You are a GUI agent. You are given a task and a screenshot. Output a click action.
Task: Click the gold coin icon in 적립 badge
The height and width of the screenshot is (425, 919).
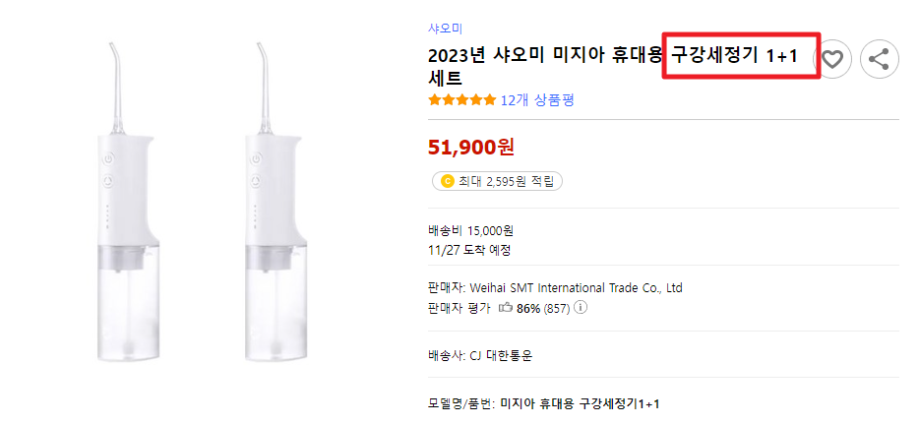tap(447, 181)
